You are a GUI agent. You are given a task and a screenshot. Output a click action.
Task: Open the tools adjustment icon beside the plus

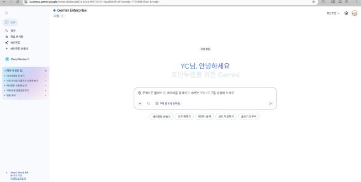tap(148, 103)
